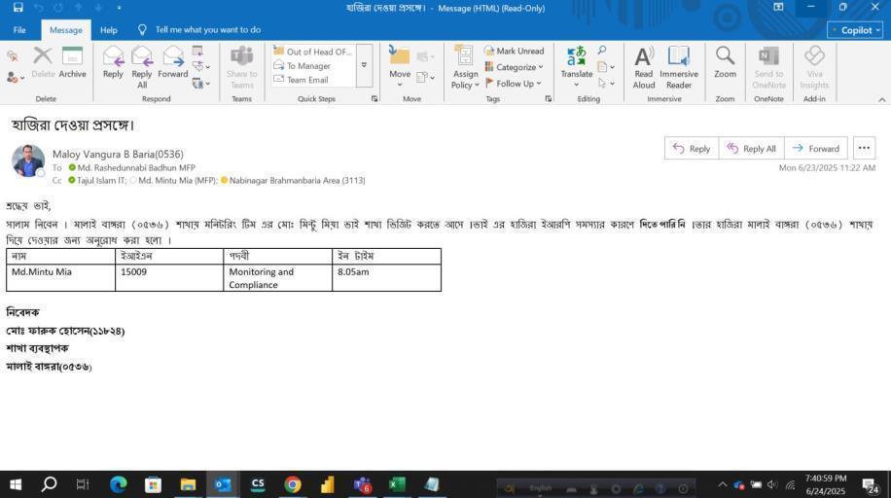Open the File menu

coord(19,30)
